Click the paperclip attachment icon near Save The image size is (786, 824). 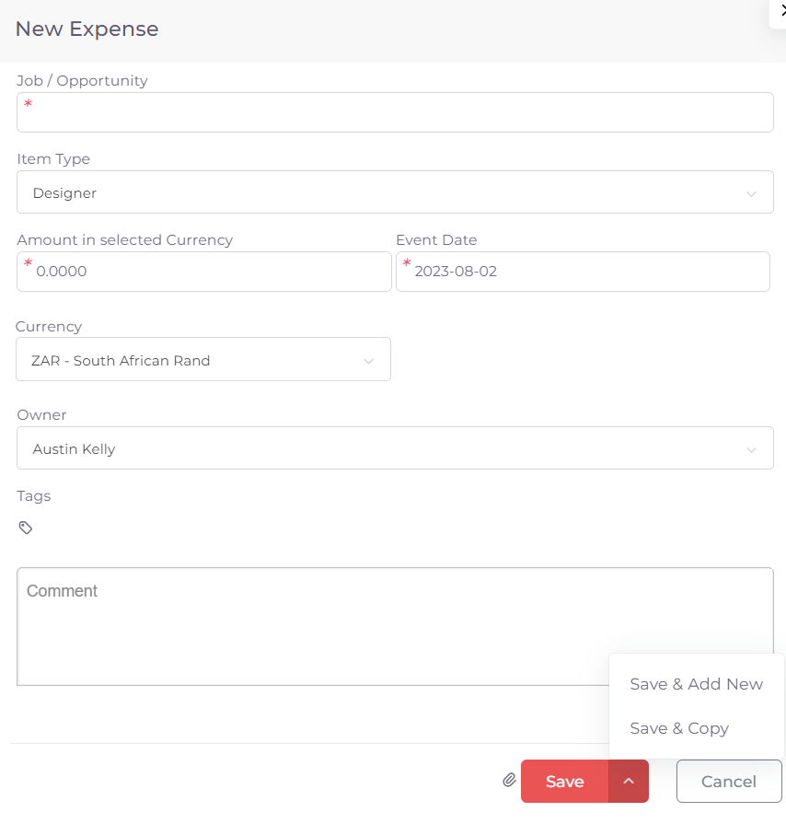click(x=509, y=780)
